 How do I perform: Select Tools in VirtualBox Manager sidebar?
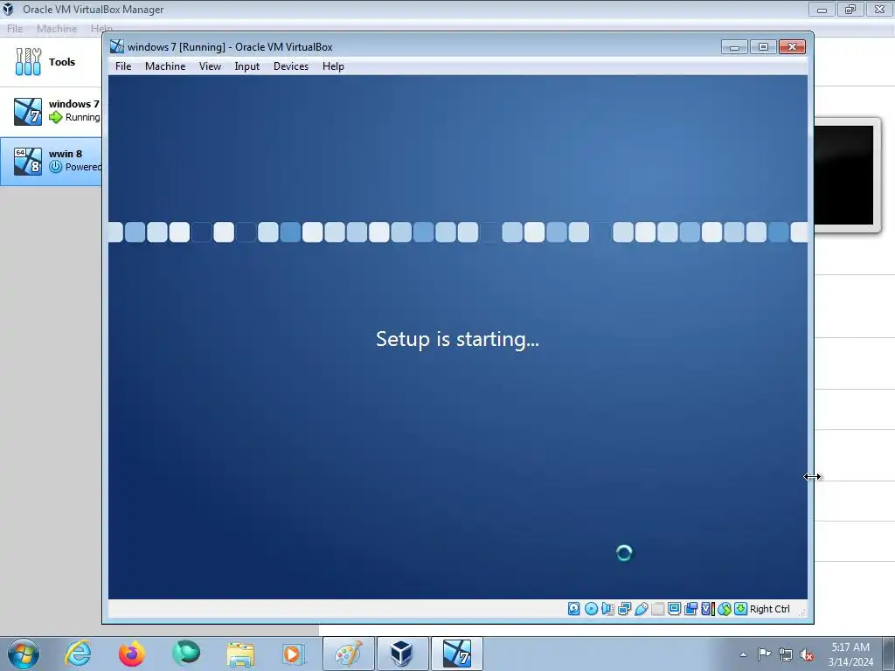(51, 62)
